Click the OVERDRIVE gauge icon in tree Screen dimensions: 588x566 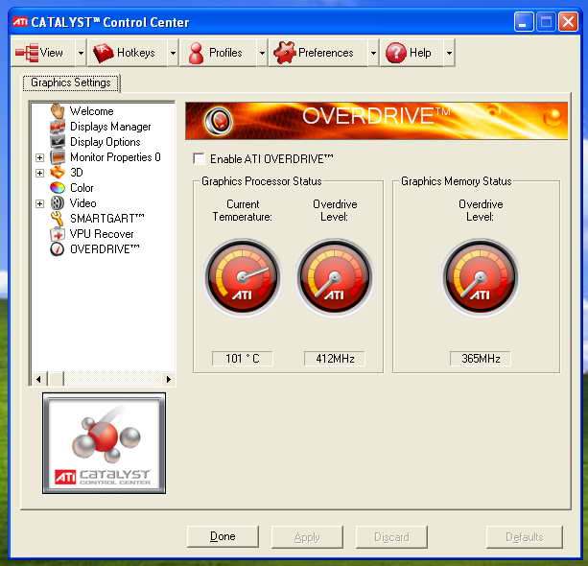(x=58, y=249)
